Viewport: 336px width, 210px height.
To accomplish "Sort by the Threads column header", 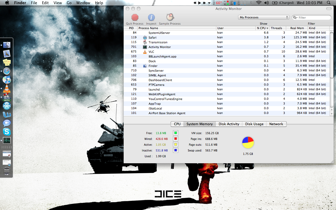I will coord(278,28).
